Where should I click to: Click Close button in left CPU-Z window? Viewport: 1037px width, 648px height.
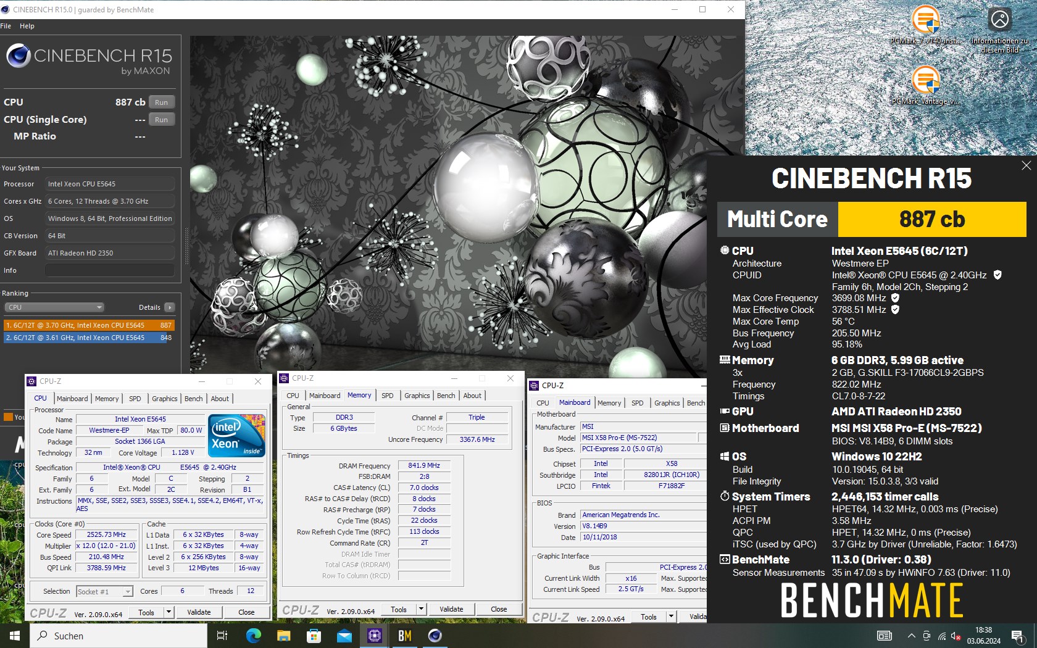point(246,612)
